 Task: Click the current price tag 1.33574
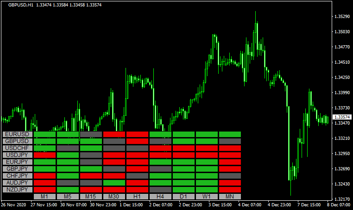341,117
